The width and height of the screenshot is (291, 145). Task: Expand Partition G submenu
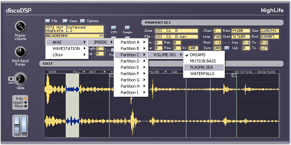click(131, 80)
